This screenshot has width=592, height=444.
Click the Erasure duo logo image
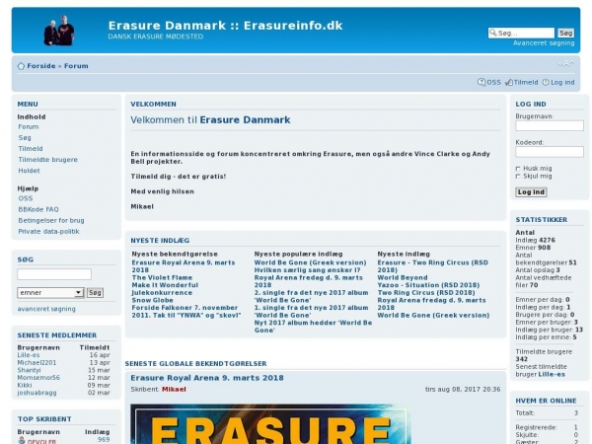(59, 31)
